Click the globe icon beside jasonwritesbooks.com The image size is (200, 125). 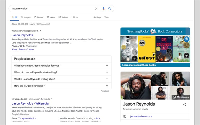(x=125, y=116)
